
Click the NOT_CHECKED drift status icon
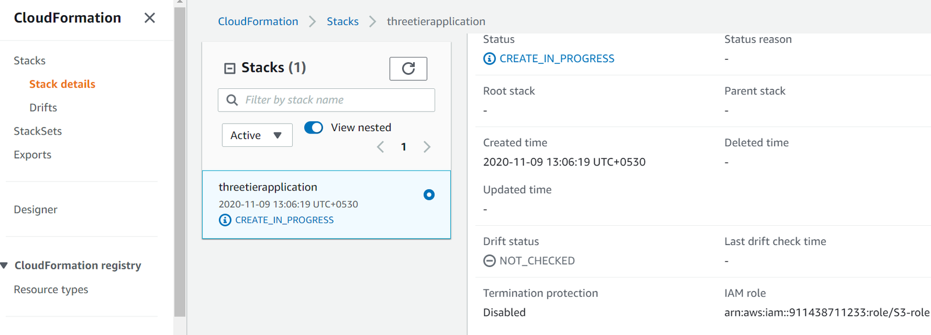point(489,261)
